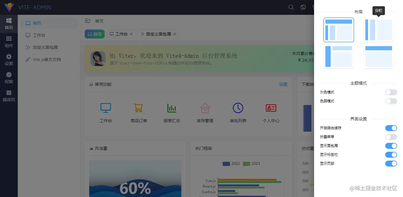
Task: Open the global search magnifier icon
Action: (291, 7)
